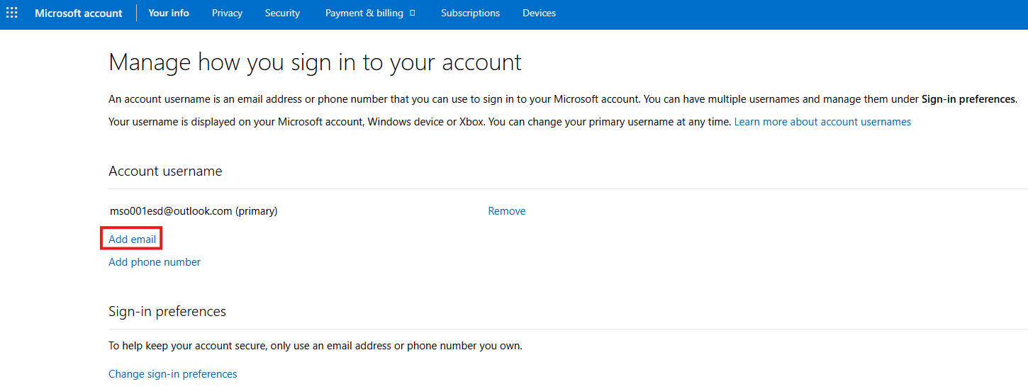The image size is (1028, 389).
Task: Click the mso001esd@outlook.com address text
Action: pos(171,211)
